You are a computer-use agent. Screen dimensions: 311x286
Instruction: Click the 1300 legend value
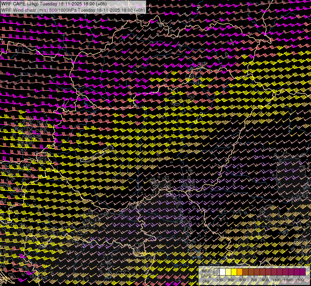[288, 280]
